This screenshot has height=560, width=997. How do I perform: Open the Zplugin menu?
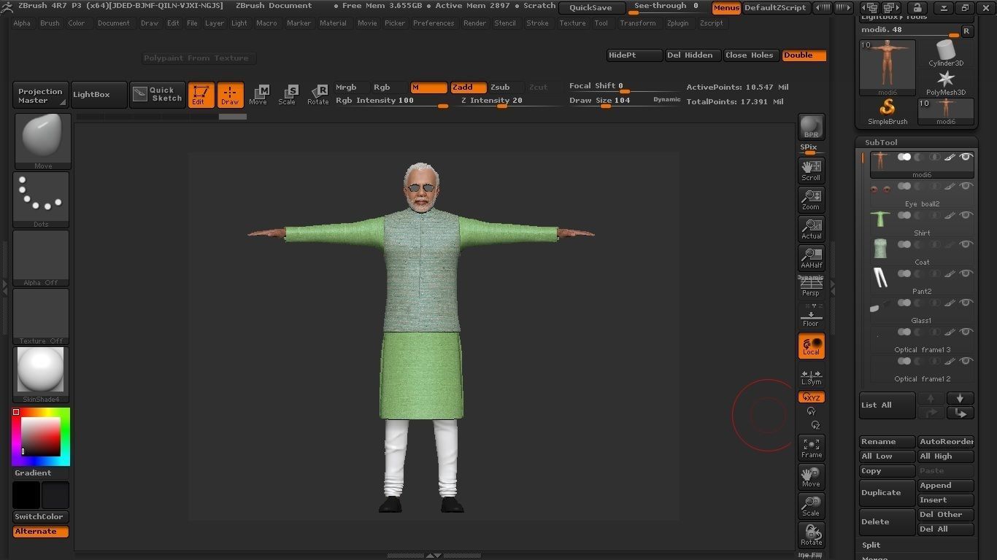click(x=677, y=23)
